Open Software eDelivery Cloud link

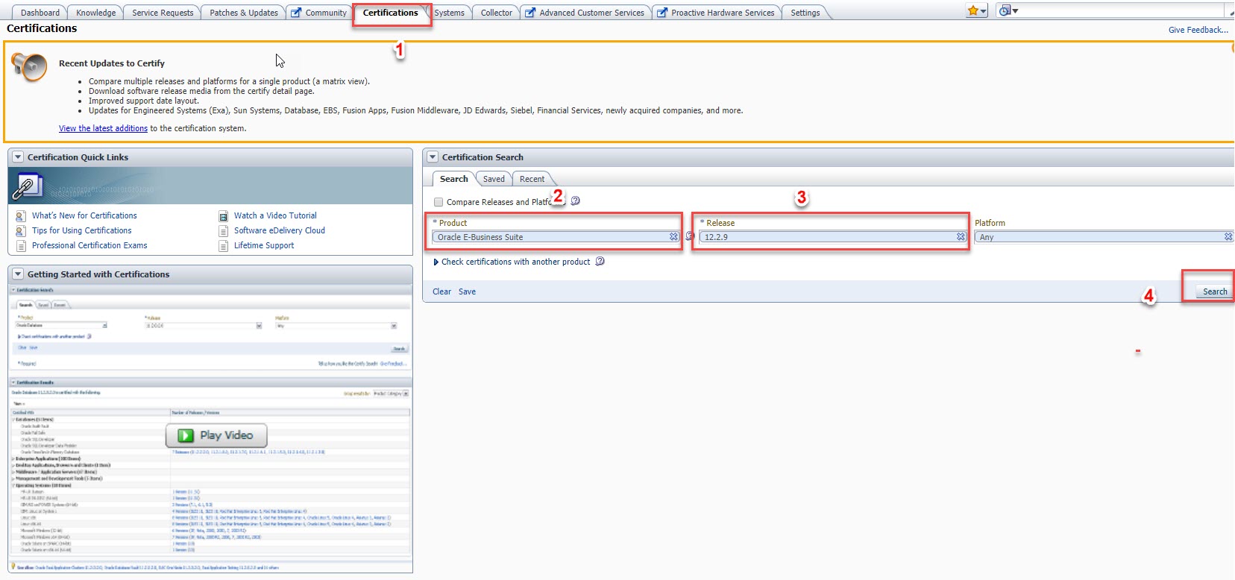pyautogui.click(x=280, y=230)
